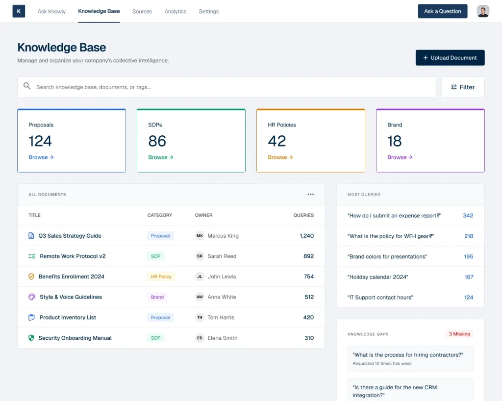Open hiring contractors knowledge gap card

(410, 359)
